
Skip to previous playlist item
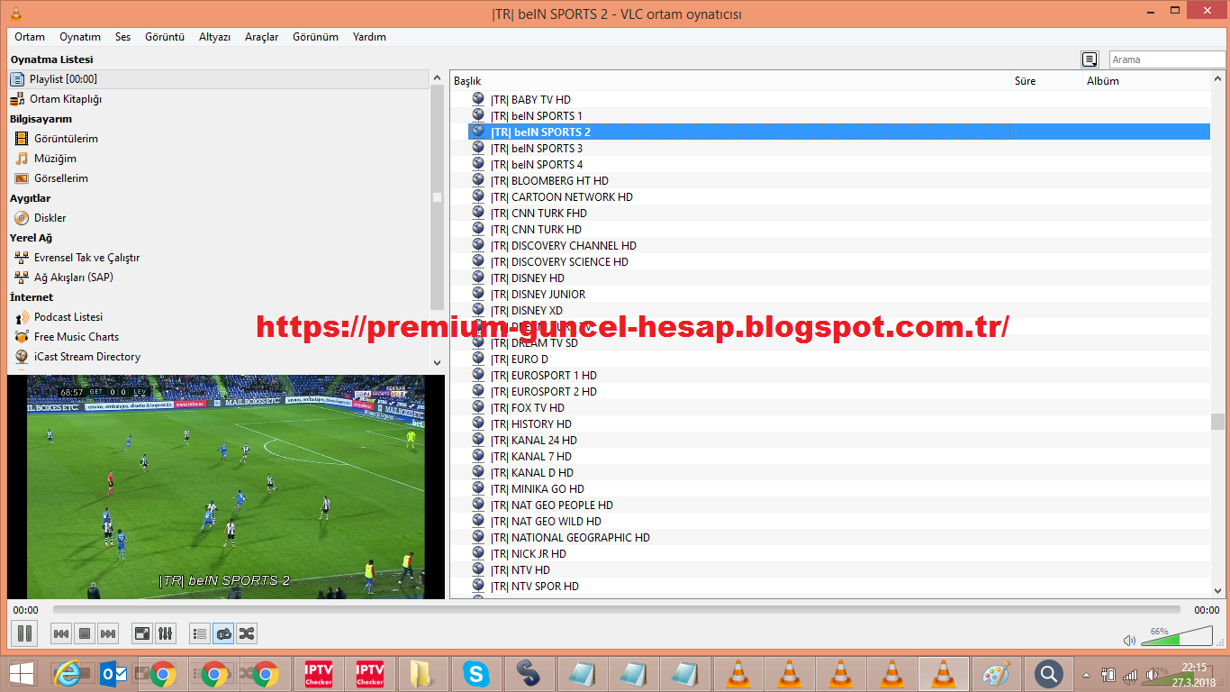coord(61,633)
